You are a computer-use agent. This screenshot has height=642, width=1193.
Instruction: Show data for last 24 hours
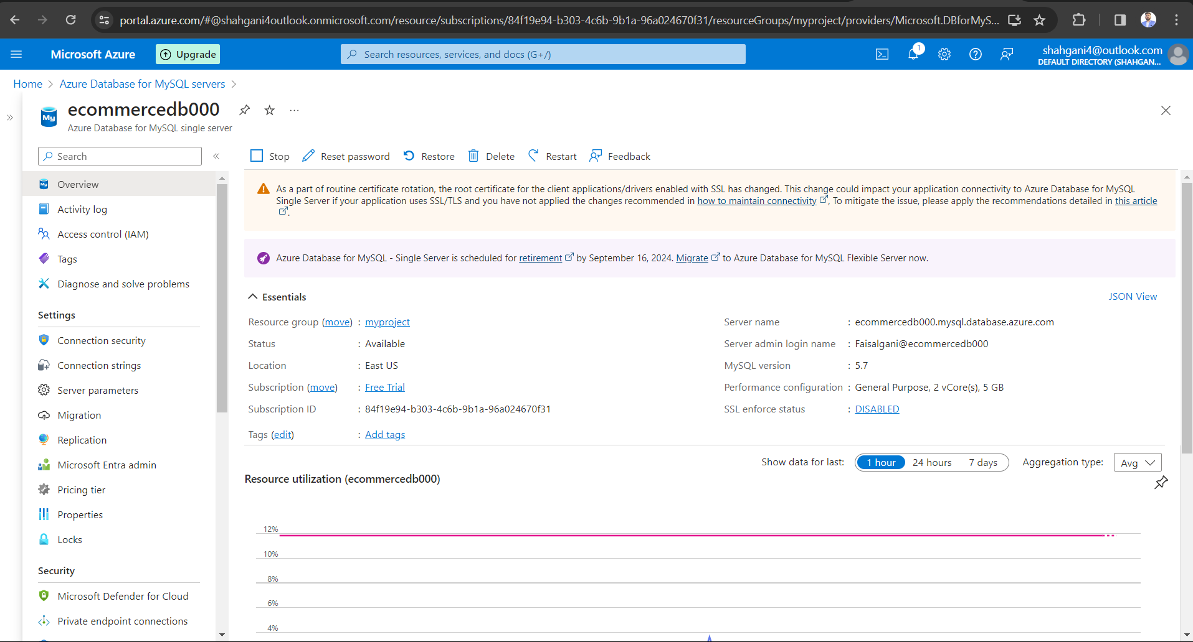pyautogui.click(x=932, y=462)
